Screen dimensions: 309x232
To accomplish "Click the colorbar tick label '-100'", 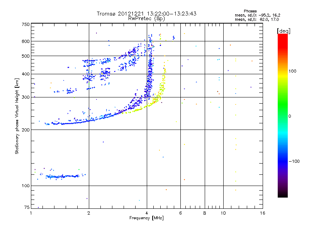I will [294, 161].
